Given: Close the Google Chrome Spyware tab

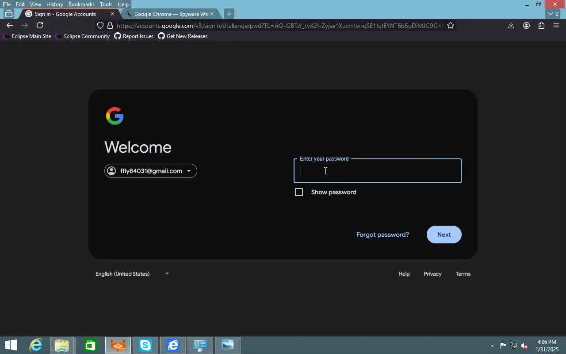Looking at the screenshot, I should click(211, 14).
